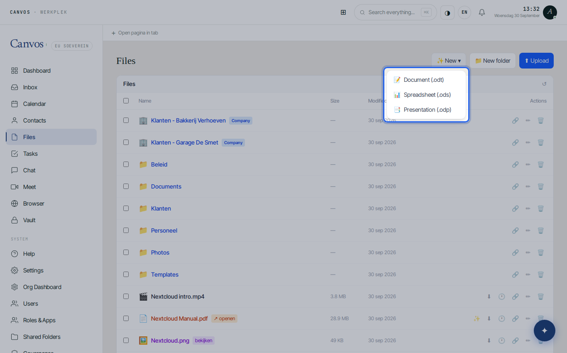This screenshot has width=567, height=353.
Task: Open the apps grid icon in top bar
Action: pos(343,12)
